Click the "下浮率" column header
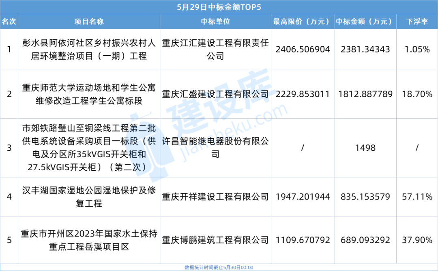The width and height of the screenshot is (438, 271). click(417, 22)
